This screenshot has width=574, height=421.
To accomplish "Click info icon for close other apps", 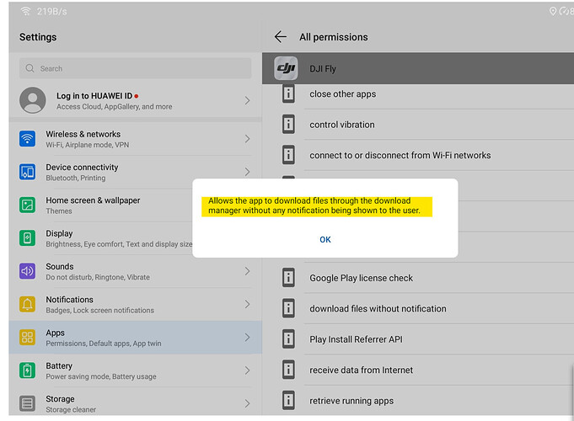I will pyautogui.click(x=288, y=94).
